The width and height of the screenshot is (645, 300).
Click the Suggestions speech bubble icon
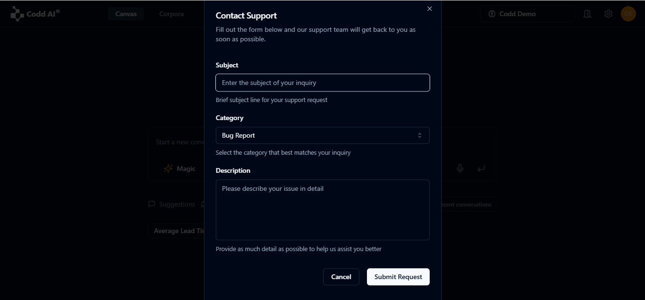pos(152,204)
